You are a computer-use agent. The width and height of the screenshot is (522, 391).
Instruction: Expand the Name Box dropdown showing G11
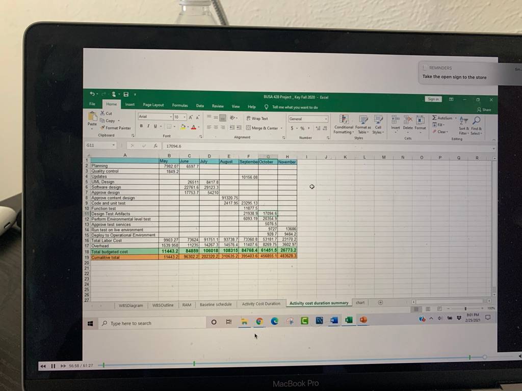tap(113, 145)
